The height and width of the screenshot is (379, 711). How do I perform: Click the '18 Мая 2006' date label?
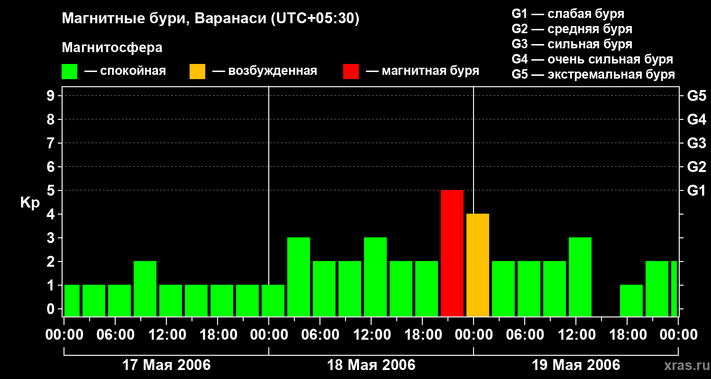371,365
